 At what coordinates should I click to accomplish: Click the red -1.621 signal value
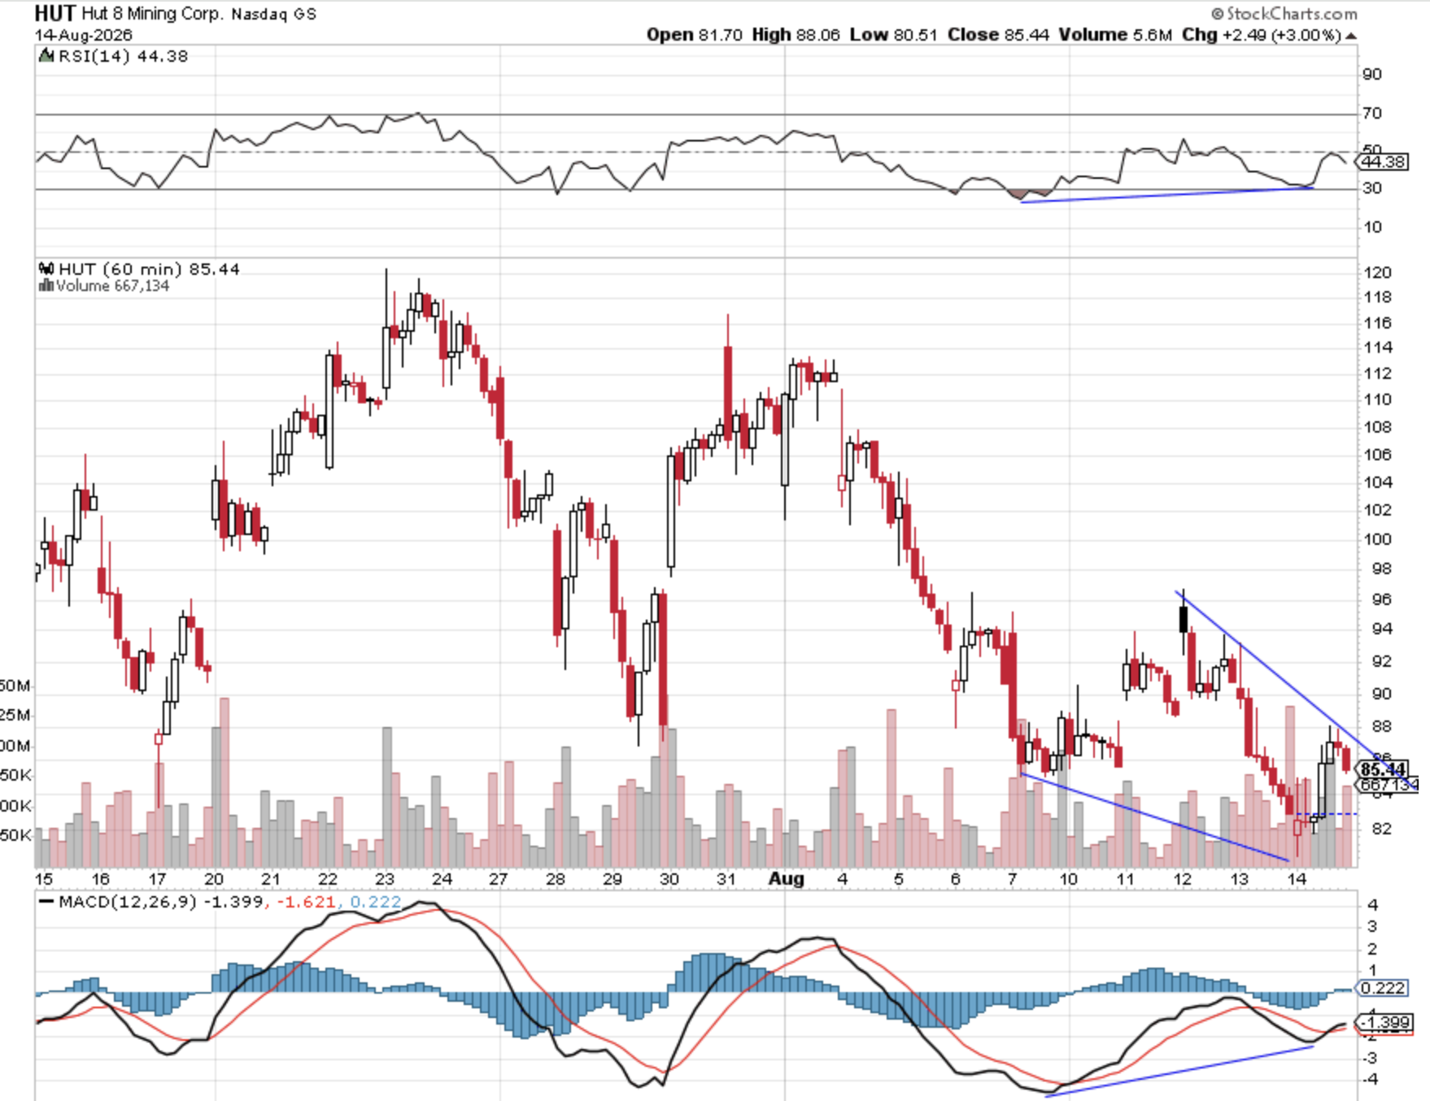pyautogui.click(x=306, y=902)
